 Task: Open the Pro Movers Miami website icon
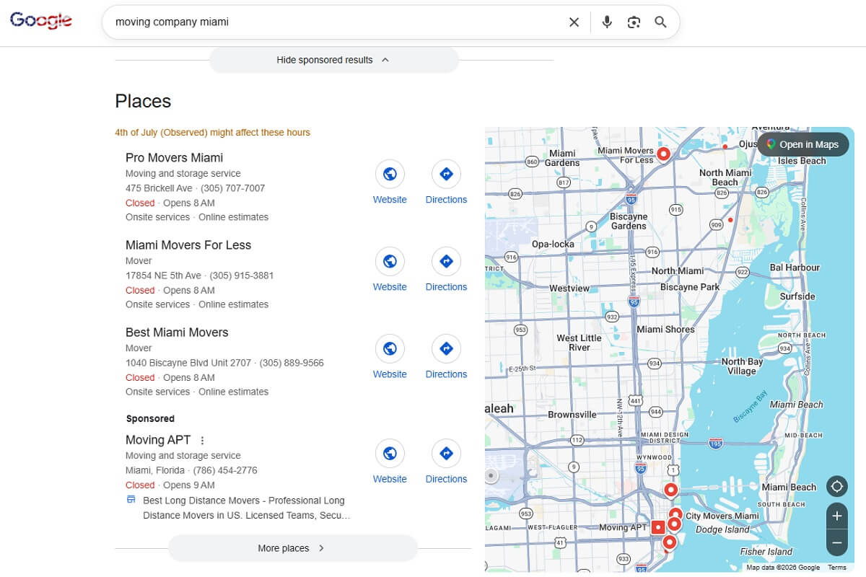point(390,174)
